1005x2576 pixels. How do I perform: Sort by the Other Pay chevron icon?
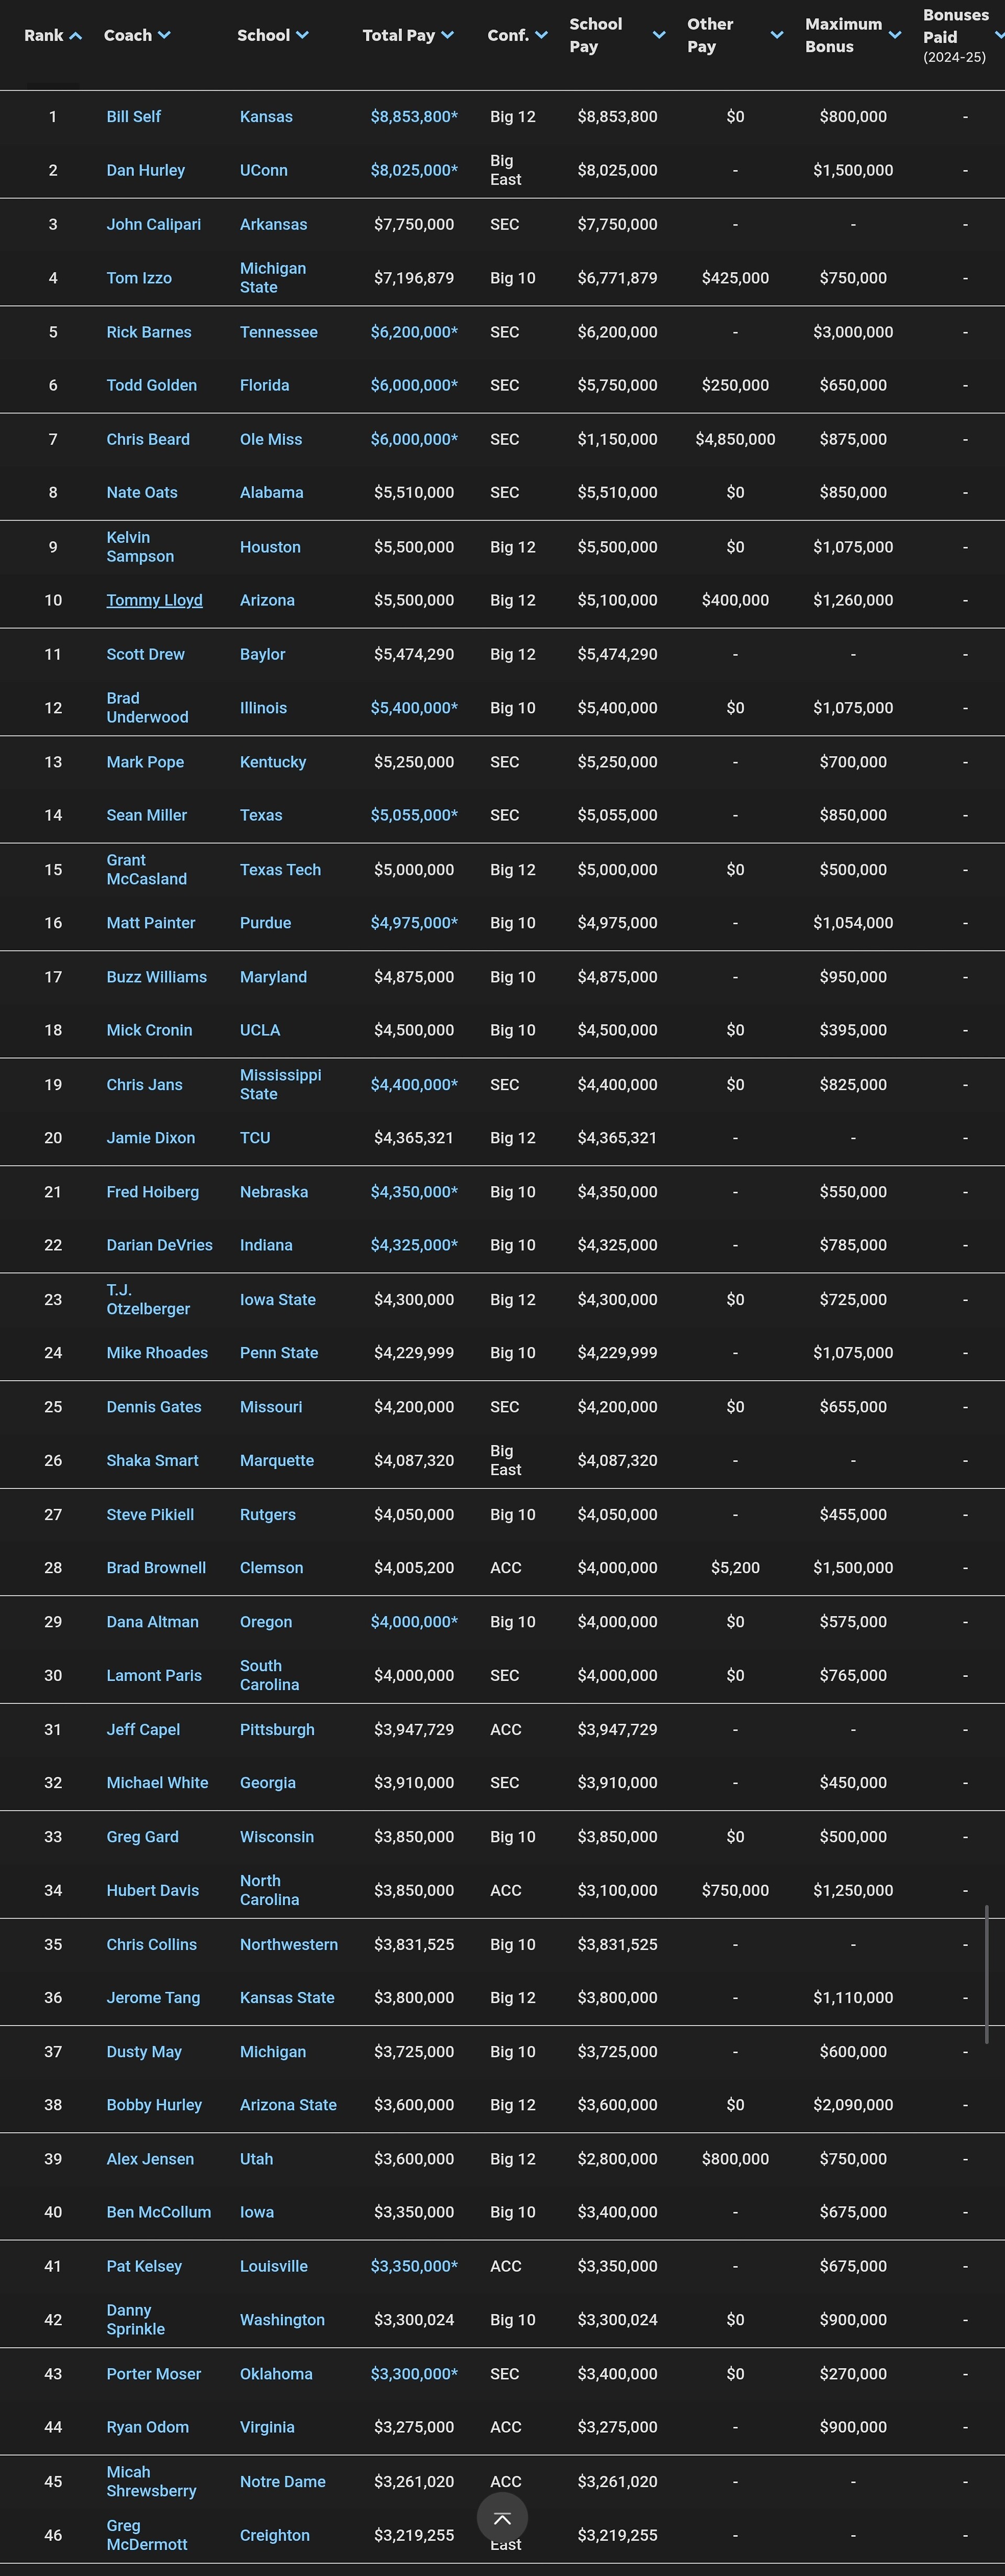777,35
